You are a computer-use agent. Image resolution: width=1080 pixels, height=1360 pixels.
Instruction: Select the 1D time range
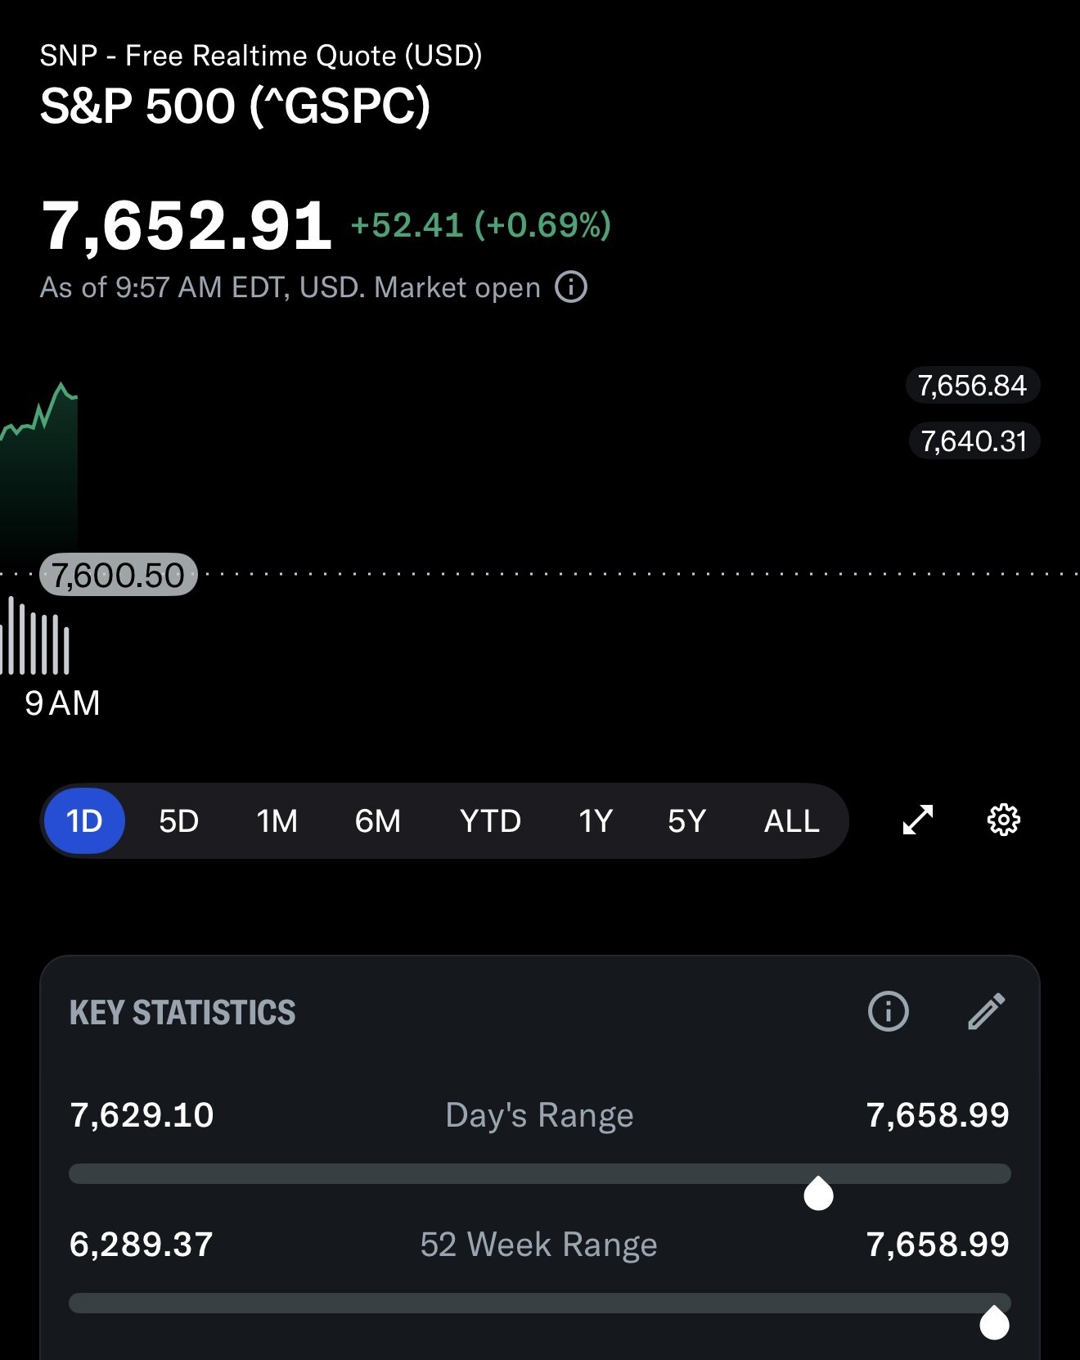(84, 820)
